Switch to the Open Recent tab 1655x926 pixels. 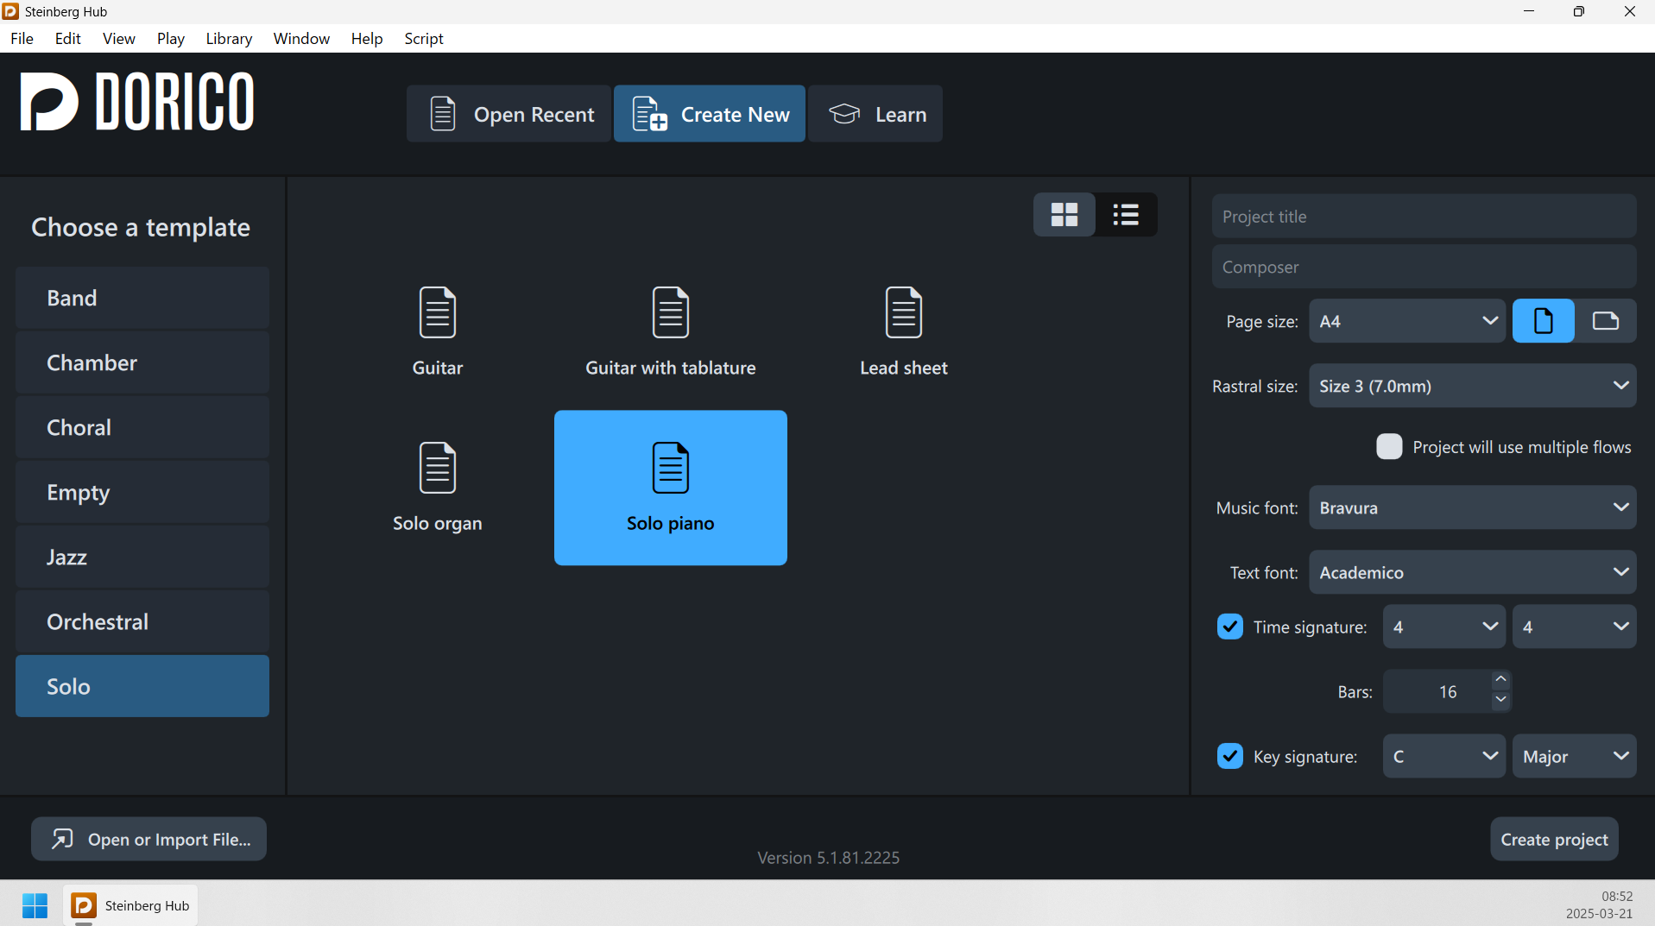pyautogui.click(x=509, y=114)
